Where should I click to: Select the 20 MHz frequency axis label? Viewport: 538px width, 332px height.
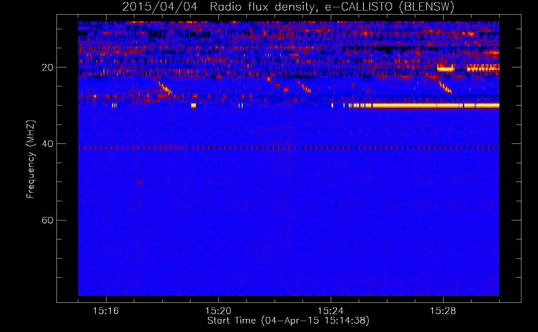tap(47, 68)
